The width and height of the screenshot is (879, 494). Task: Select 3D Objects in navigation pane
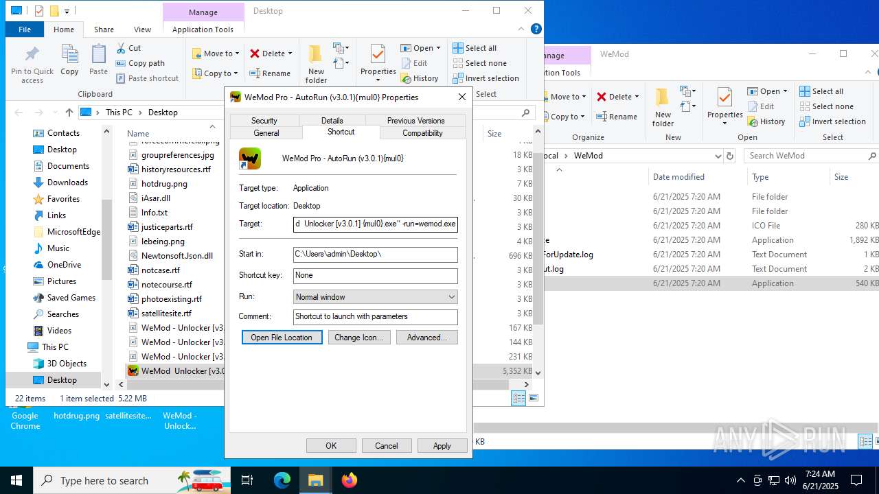click(67, 364)
